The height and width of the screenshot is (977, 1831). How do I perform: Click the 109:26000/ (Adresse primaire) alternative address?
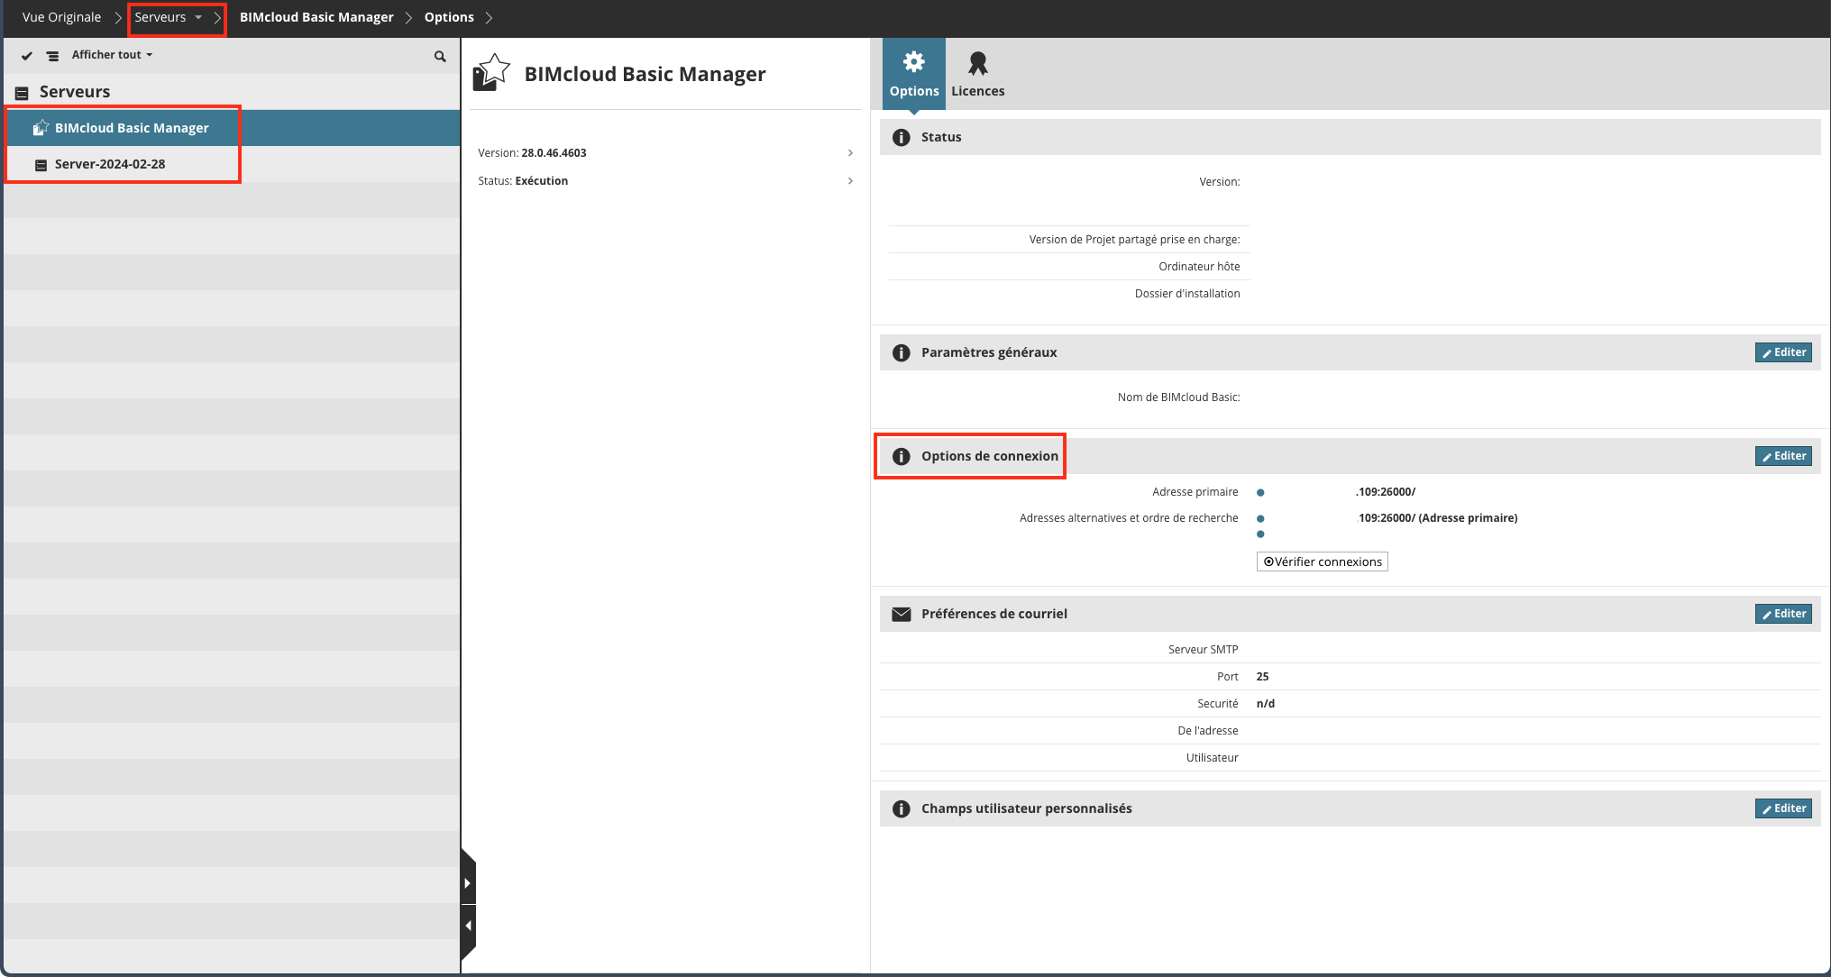[x=1438, y=518]
